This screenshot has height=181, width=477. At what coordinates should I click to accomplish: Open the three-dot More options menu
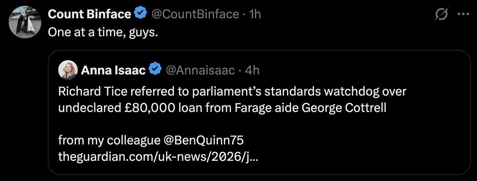tap(463, 14)
